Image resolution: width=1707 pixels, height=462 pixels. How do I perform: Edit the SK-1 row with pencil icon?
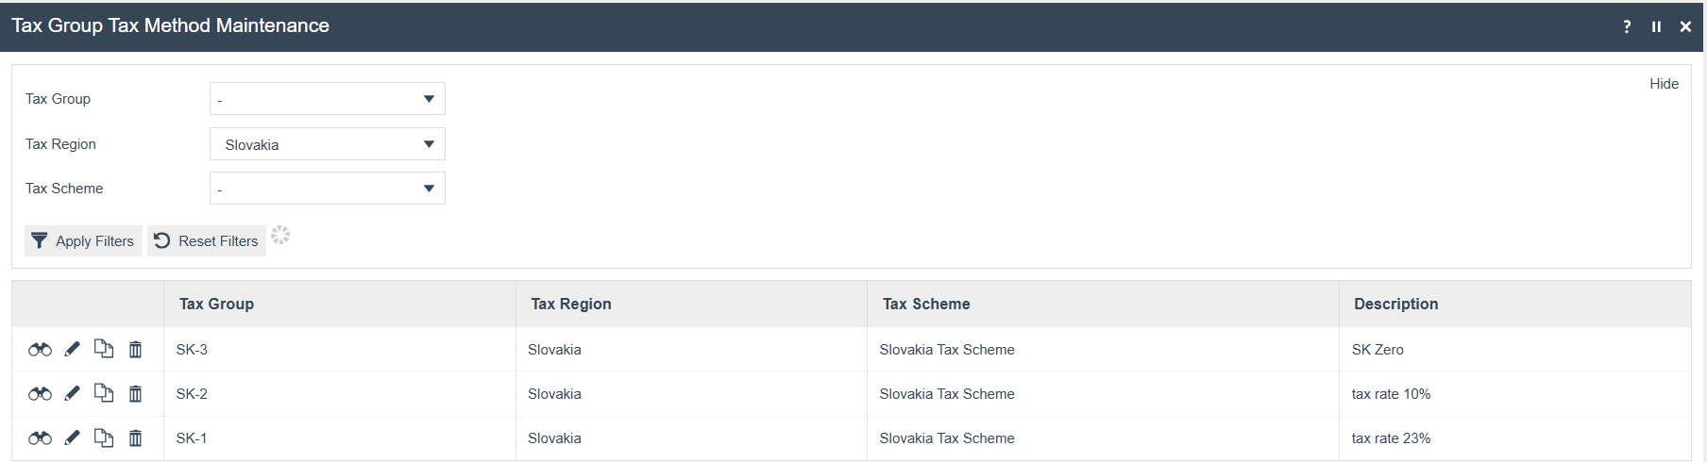[x=72, y=438]
